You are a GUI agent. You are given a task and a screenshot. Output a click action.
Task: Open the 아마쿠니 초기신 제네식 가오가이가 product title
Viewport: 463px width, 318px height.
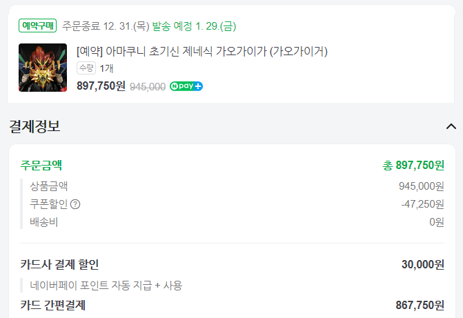click(x=202, y=51)
